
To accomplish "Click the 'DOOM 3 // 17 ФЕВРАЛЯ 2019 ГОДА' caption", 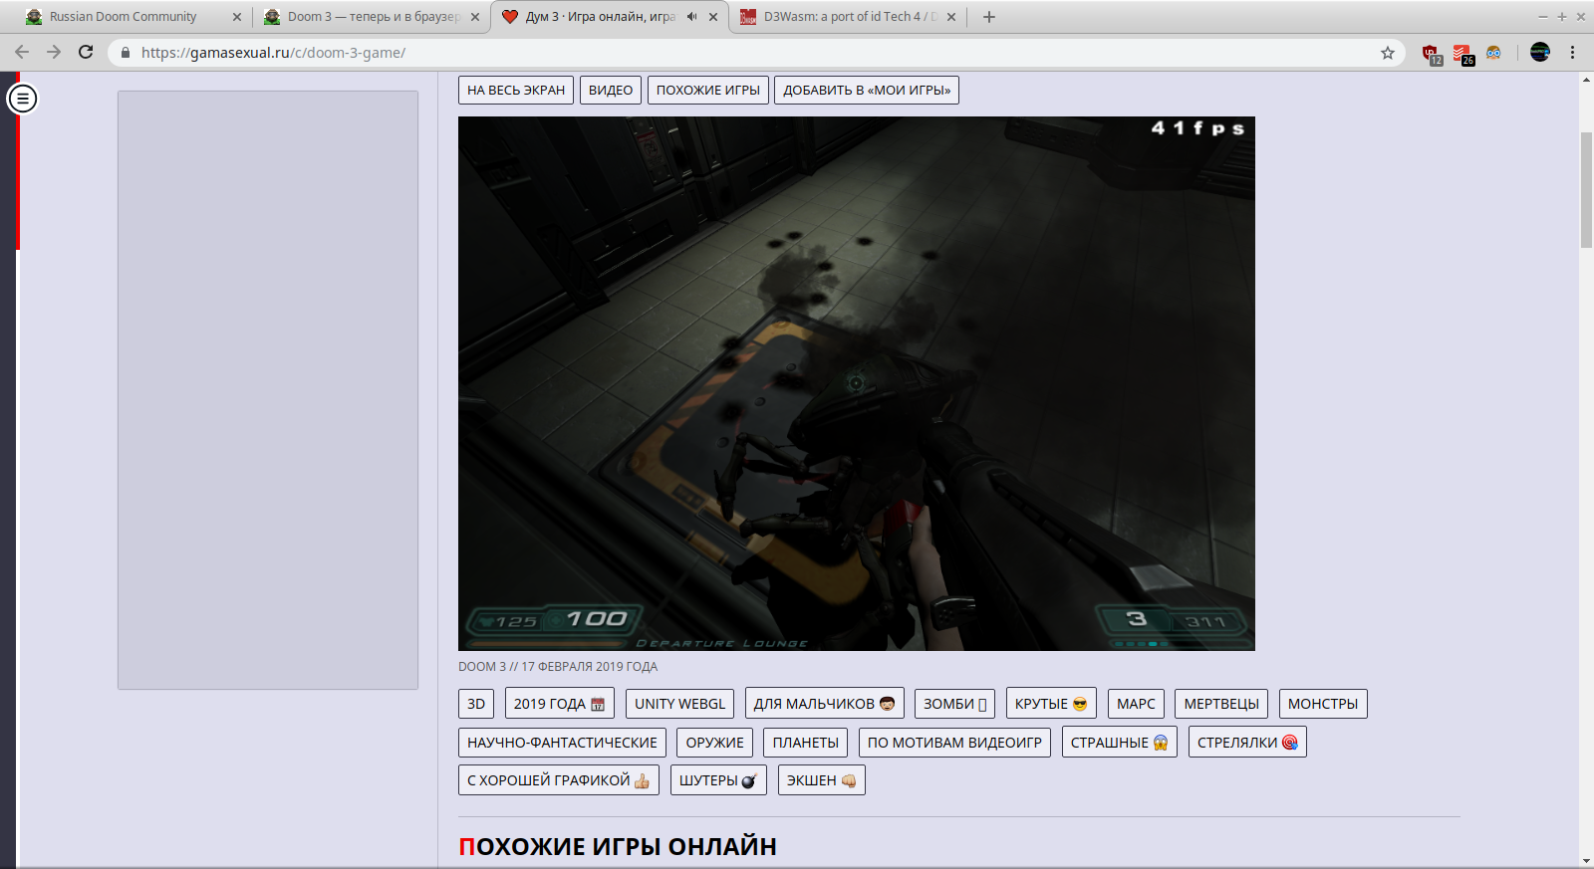I will pos(558,667).
